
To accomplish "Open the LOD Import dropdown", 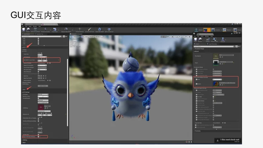I will (43, 94).
